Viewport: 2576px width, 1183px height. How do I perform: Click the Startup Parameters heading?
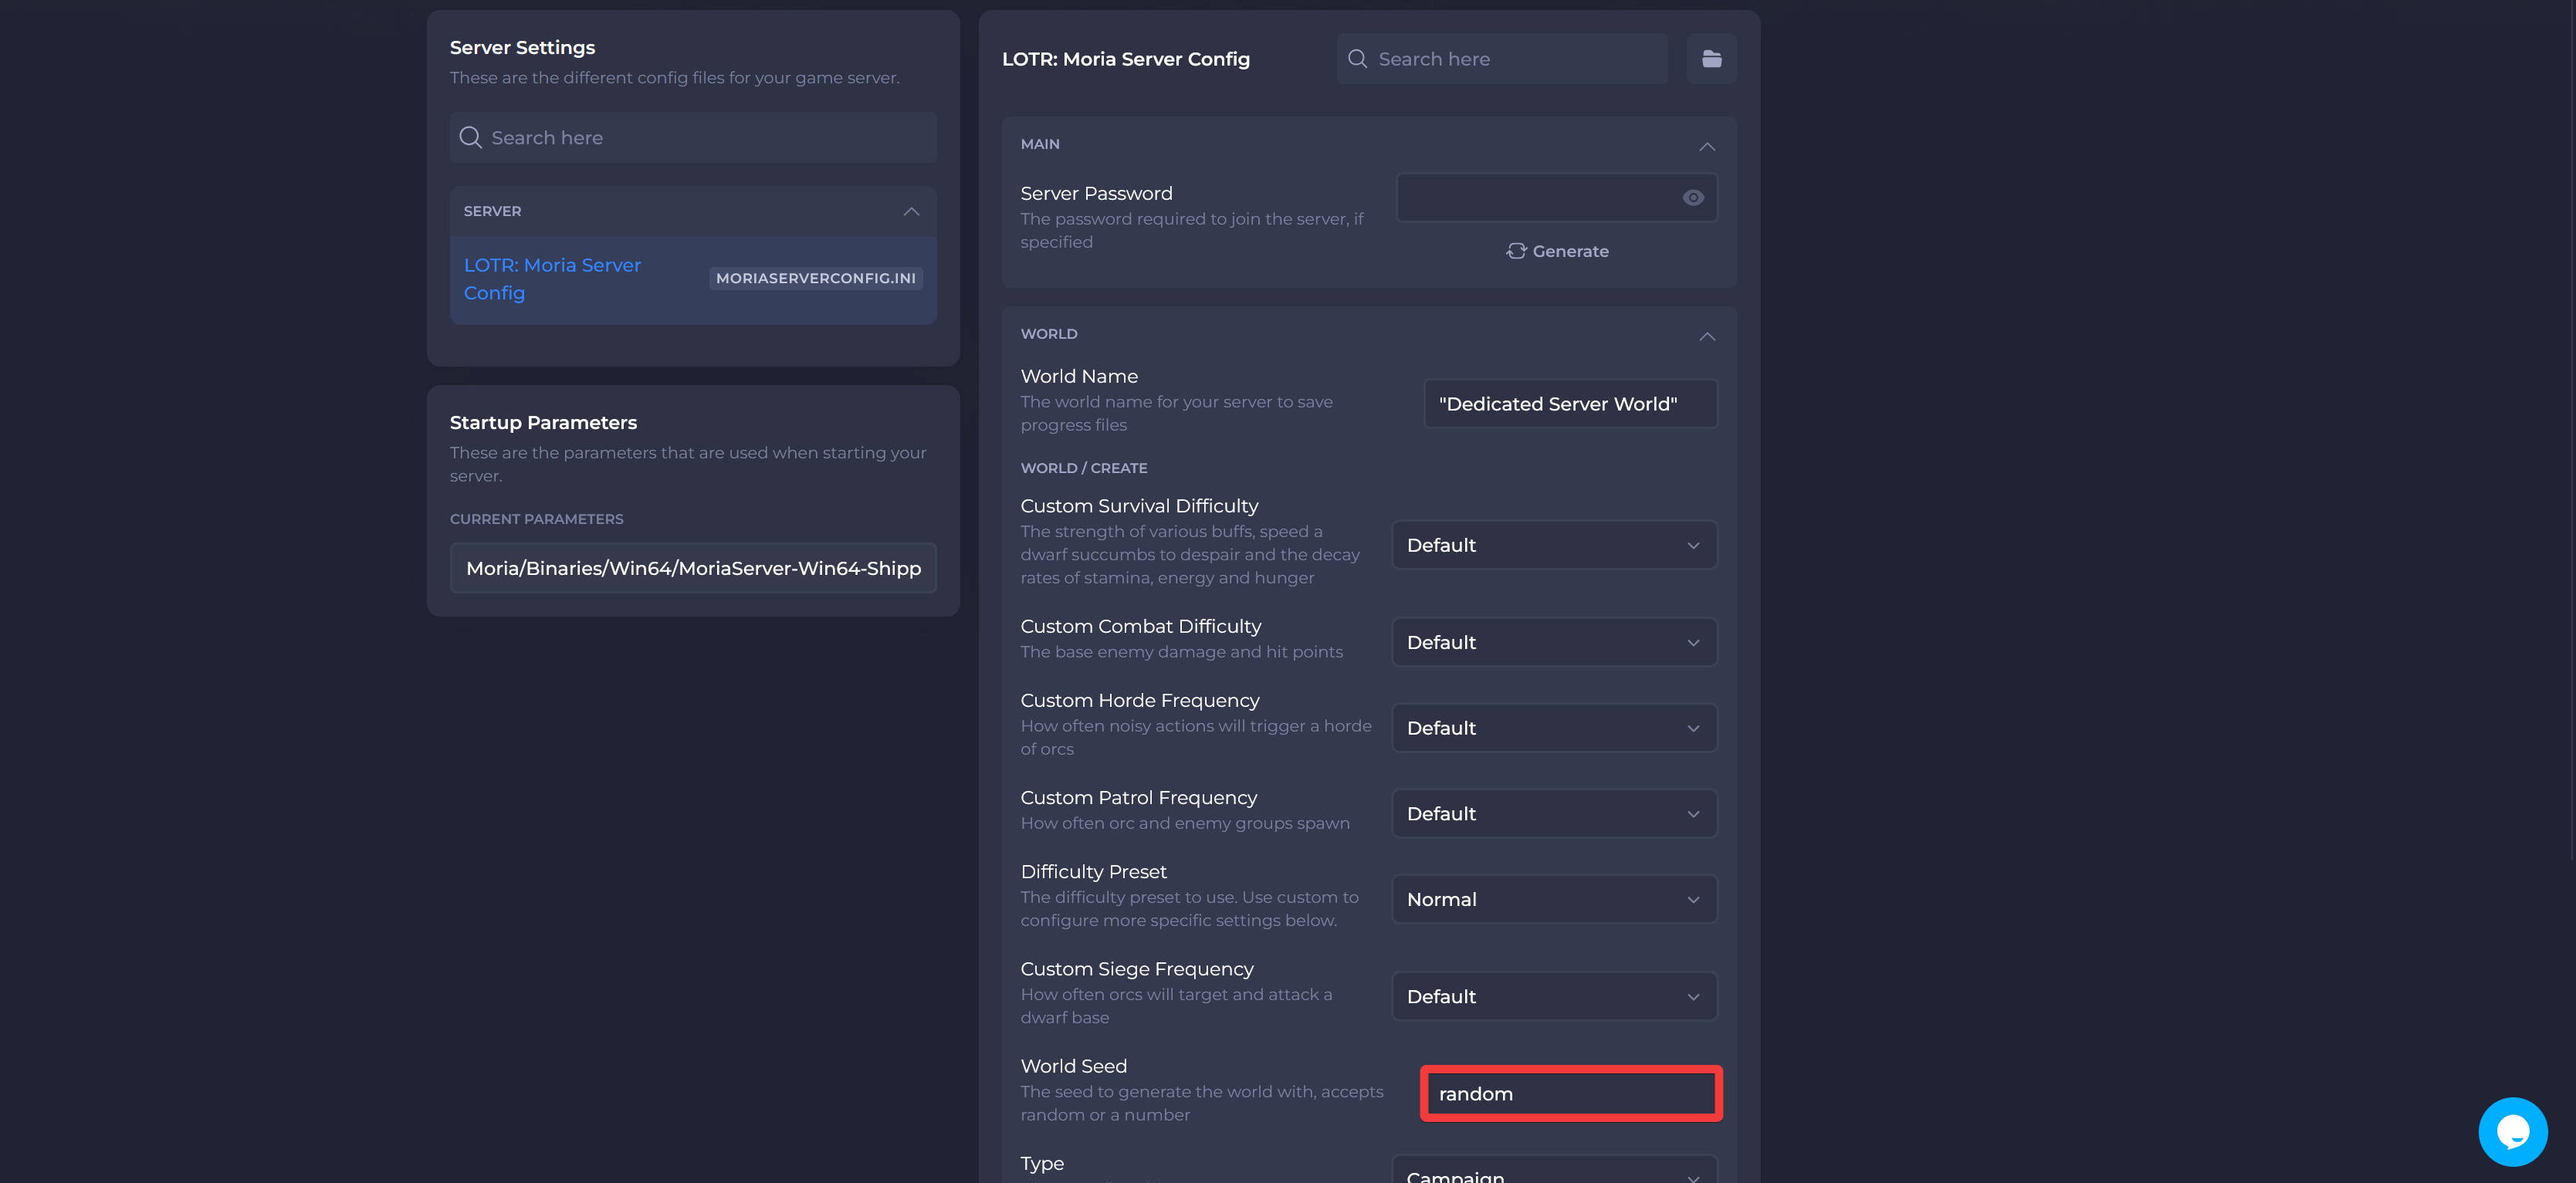pos(543,422)
